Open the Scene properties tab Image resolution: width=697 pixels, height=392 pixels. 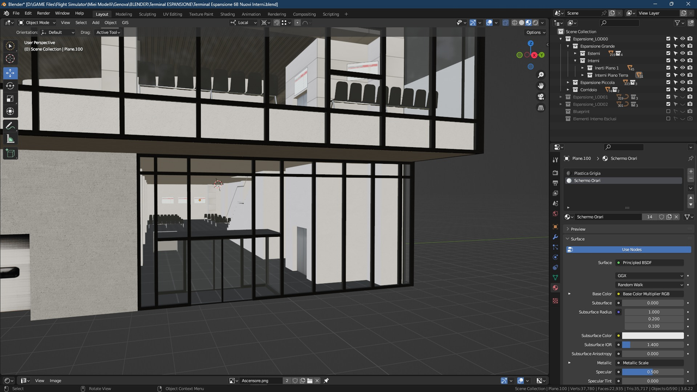(555, 204)
